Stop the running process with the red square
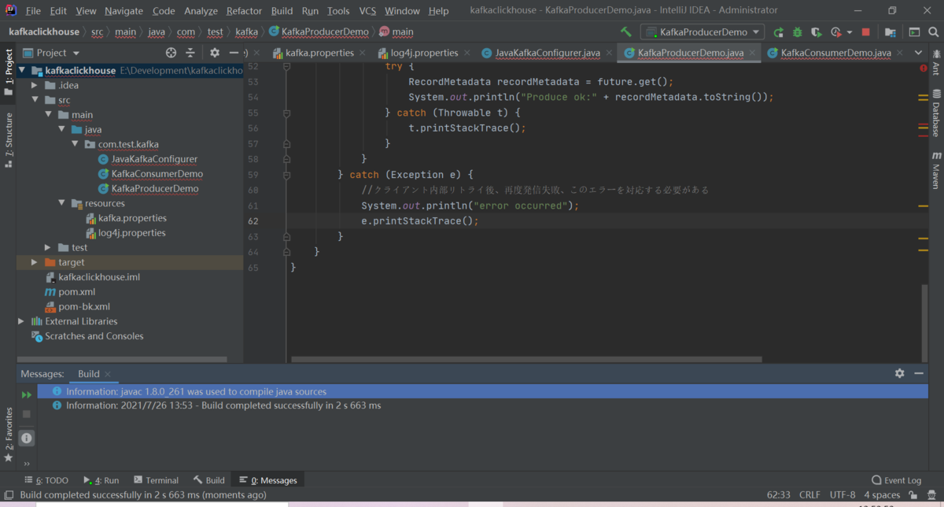The width and height of the screenshot is (944, 507). pos(866,32)
